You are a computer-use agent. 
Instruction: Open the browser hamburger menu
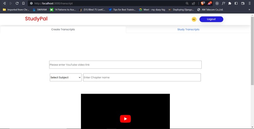pos(250,3)
